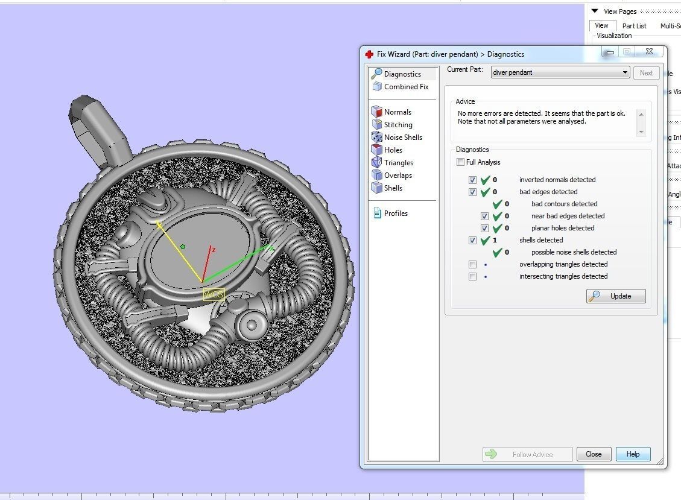Select the Triangles label
This screenshot has width=681, height=500.
click(x=399, y=162)
